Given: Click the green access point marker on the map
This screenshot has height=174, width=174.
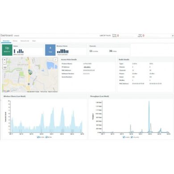Looking at the screenshot, I should click(x=30, y=72).
